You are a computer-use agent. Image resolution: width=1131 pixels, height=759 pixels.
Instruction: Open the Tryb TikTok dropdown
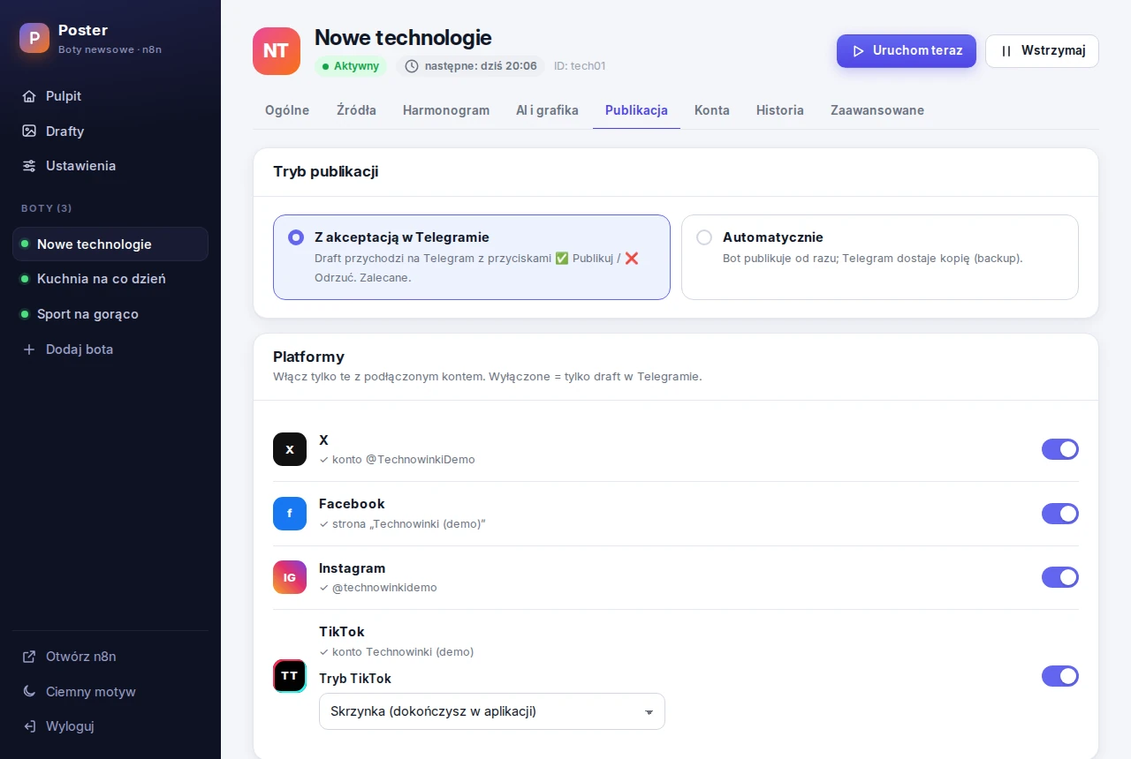pos(492,711)
